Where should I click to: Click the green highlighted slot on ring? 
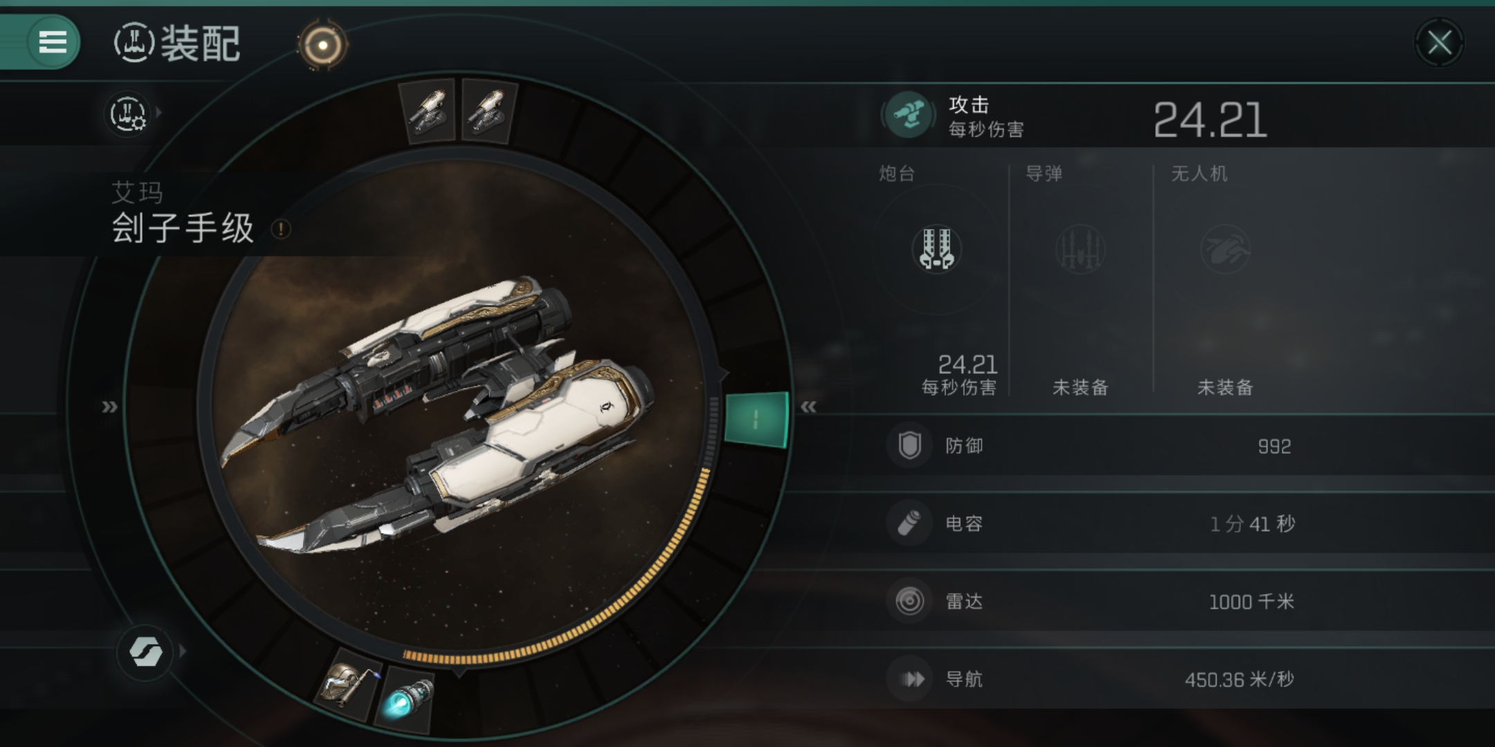pos(756,419)
